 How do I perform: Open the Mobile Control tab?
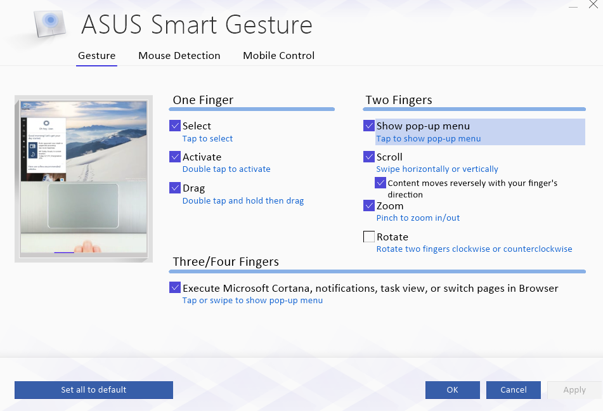click(x=279, y=56)
